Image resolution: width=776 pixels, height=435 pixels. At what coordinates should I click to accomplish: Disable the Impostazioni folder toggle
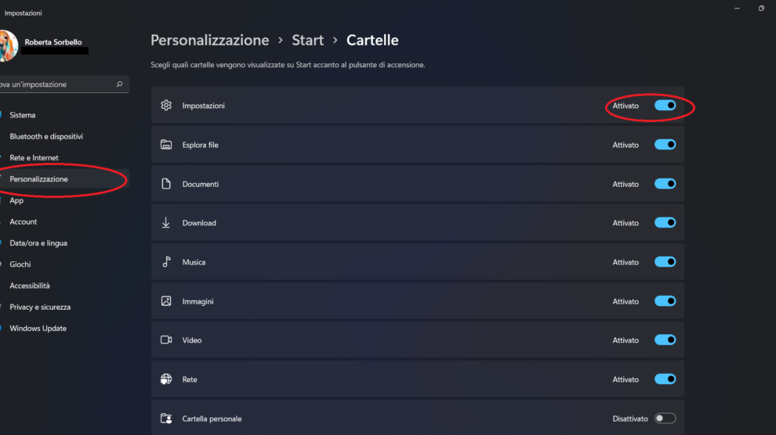pos(665,106)
